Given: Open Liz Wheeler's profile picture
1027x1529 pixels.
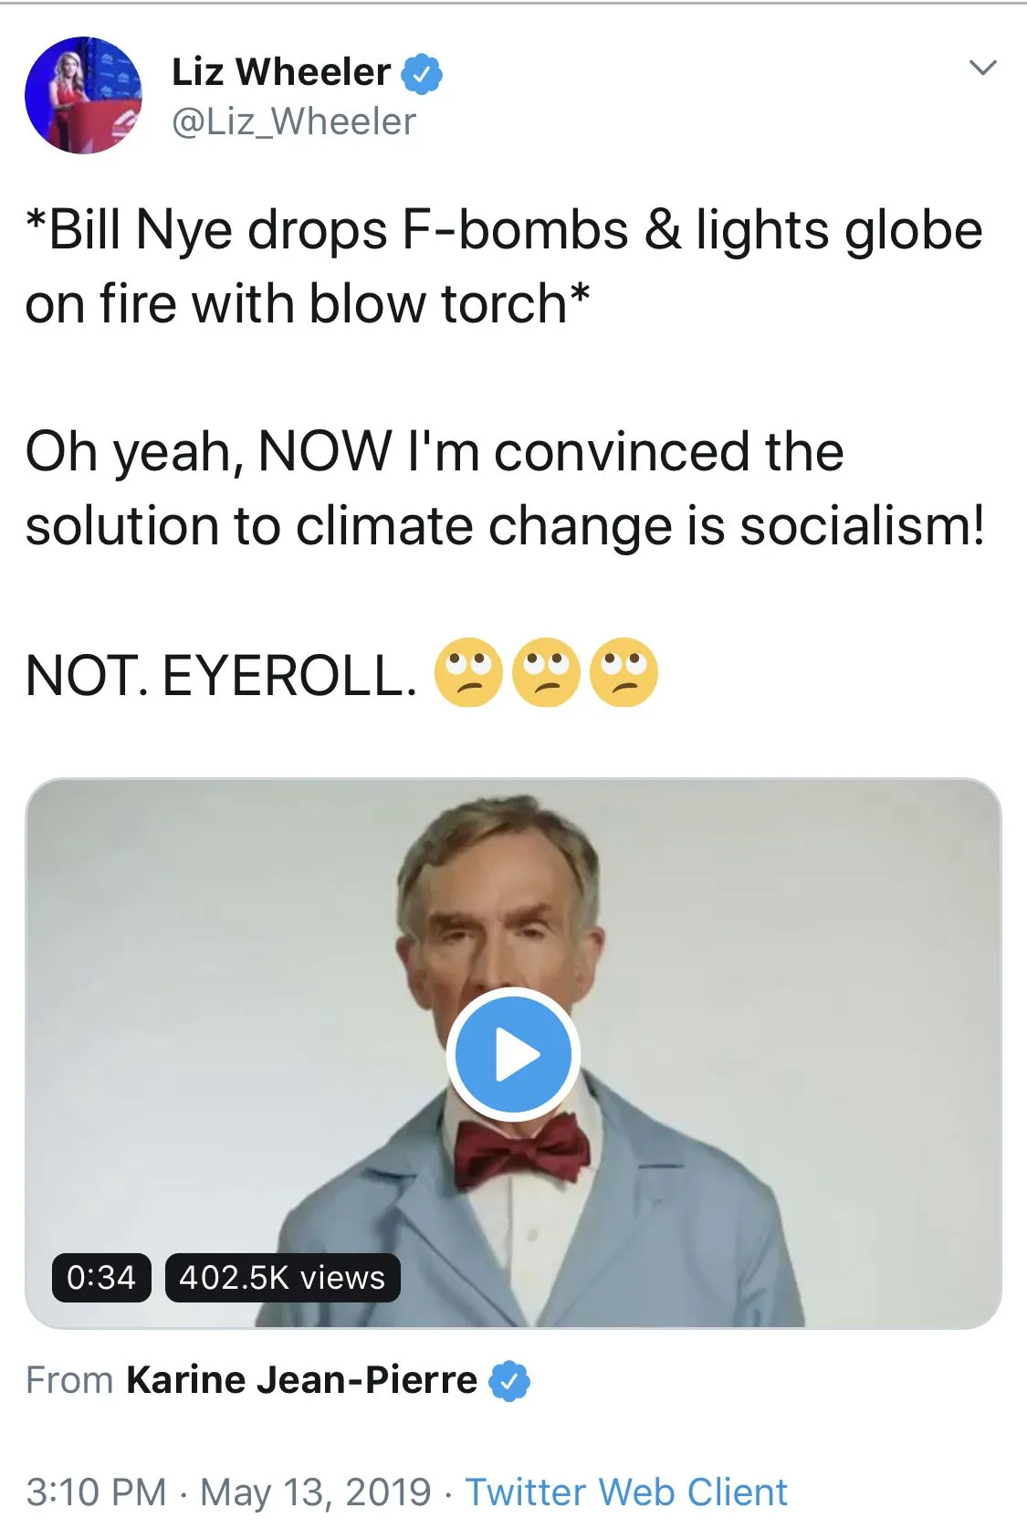Looking at the screenshot, I should 83,95.
